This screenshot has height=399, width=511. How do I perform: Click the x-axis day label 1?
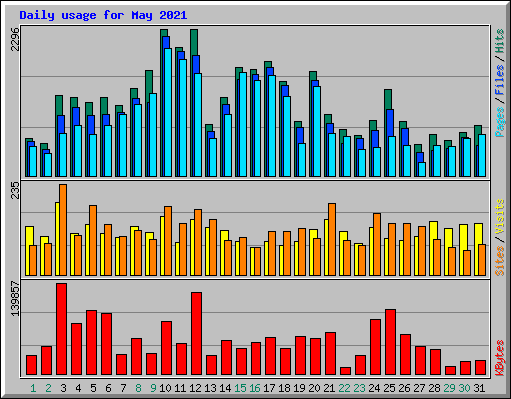[33, 388]
